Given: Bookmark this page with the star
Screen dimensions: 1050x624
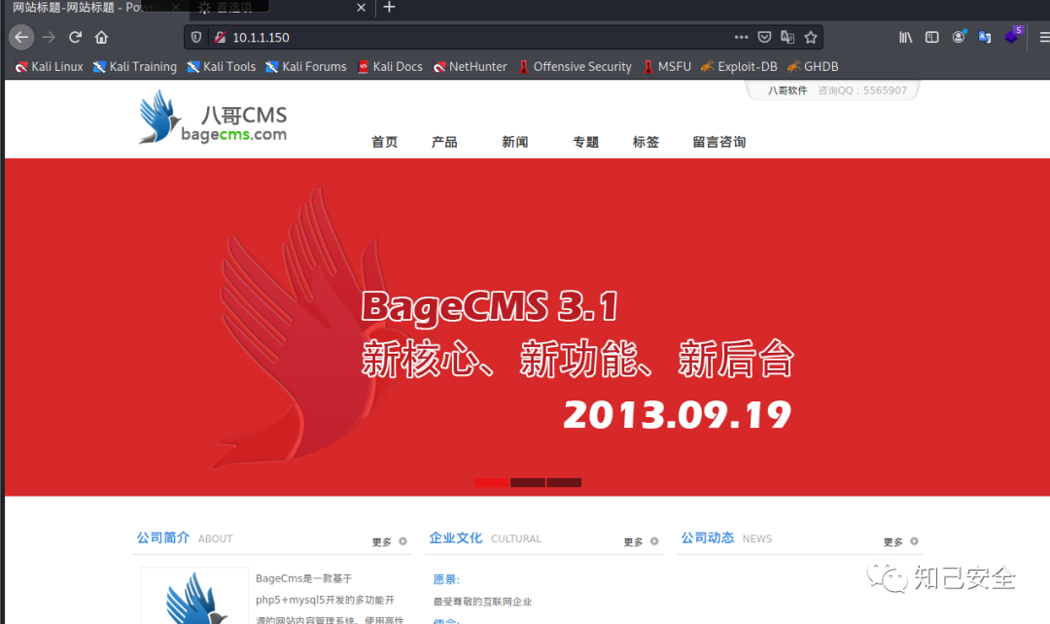Looking at the screenshot, I should click(x=810, y=37).
